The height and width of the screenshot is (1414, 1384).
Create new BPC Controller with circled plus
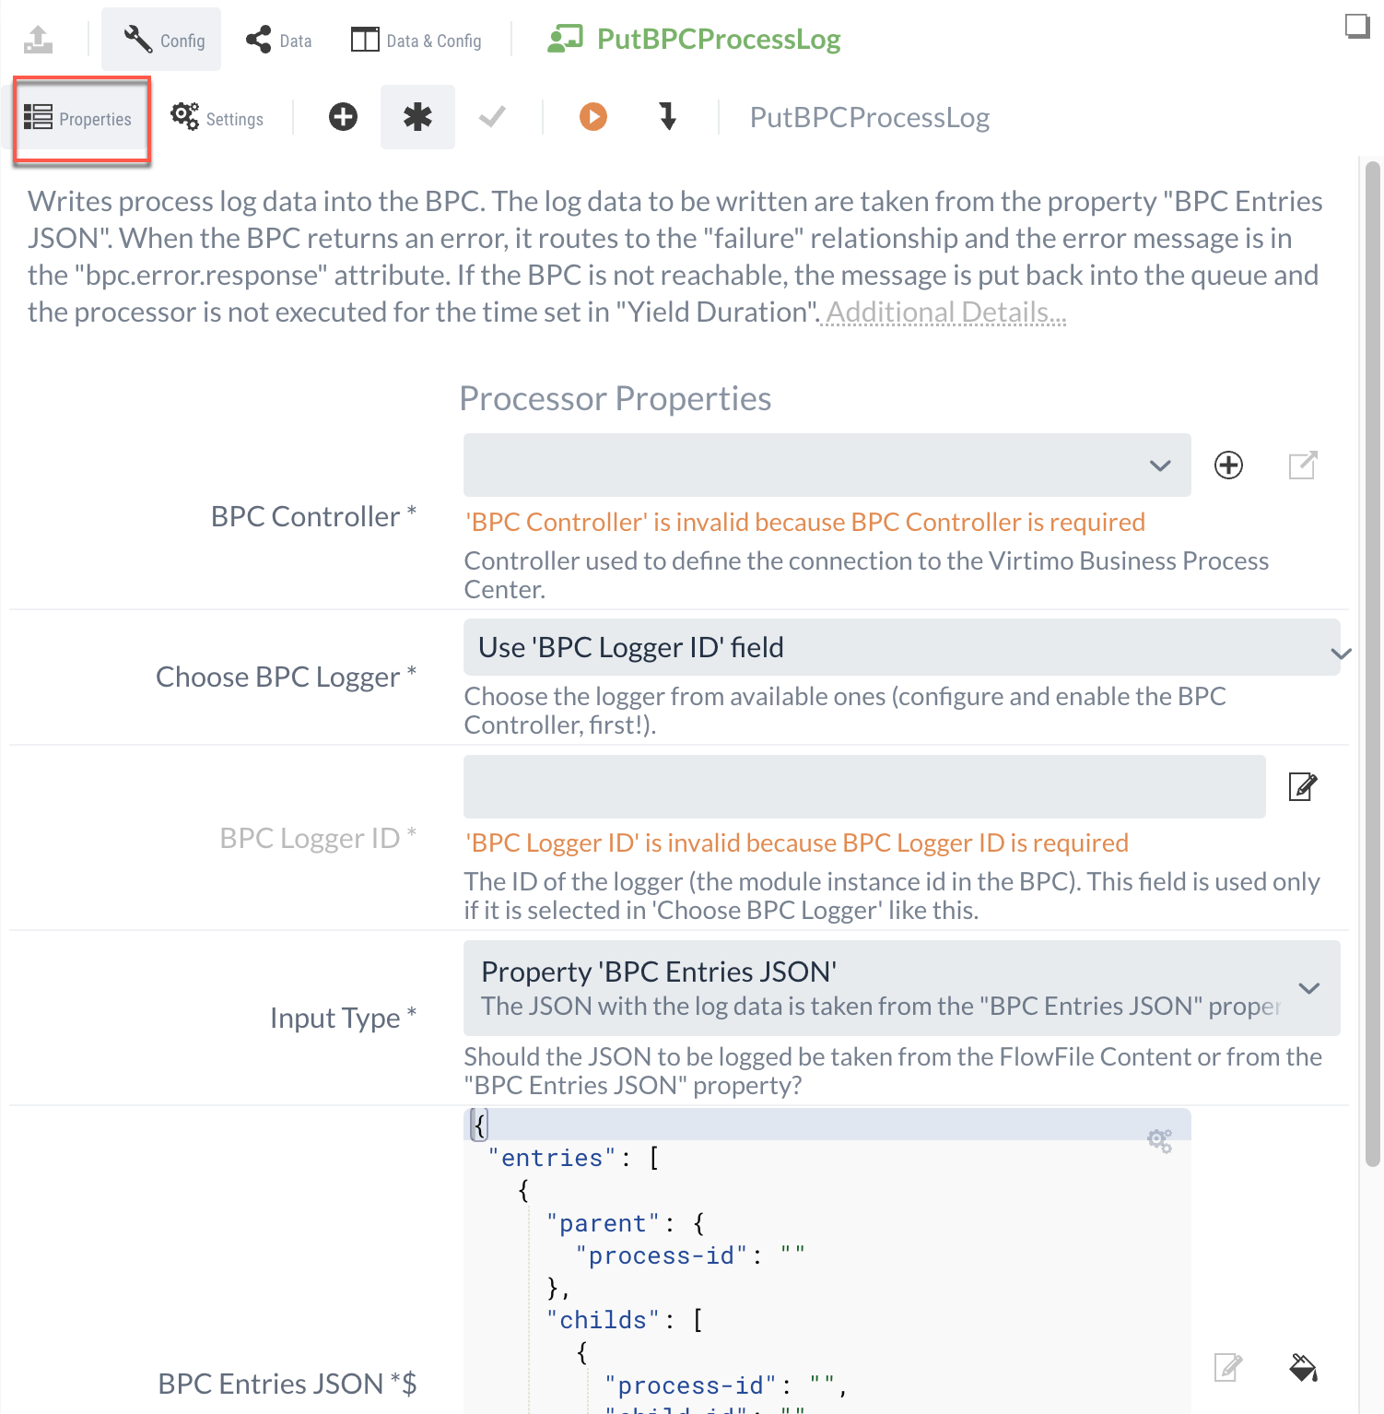click(1228, 465)
